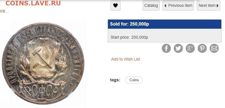Send the item by email envelope icon
Image resolution: width=225 pixels, height=108 pixels.
pos(214,48)
